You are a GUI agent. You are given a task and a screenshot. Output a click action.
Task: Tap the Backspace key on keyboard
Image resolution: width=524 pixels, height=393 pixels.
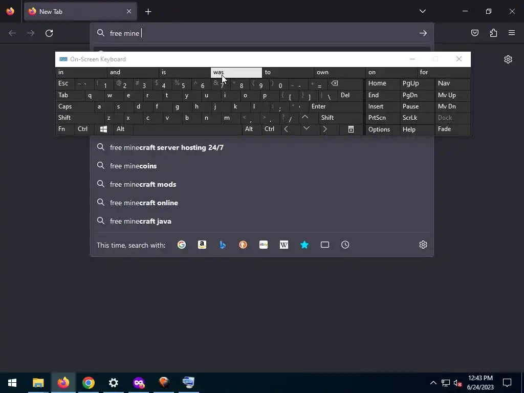(x=345, y=83)
